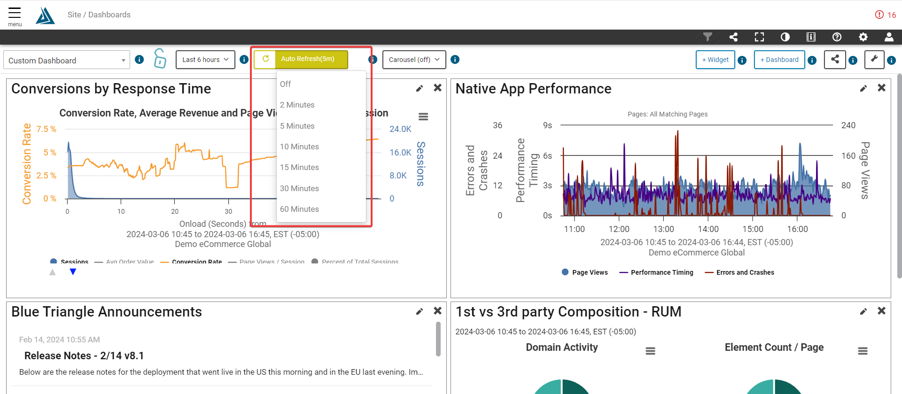Toggle Avg Order Value legend series
The image size is (902, 394).
coord(124,262)
